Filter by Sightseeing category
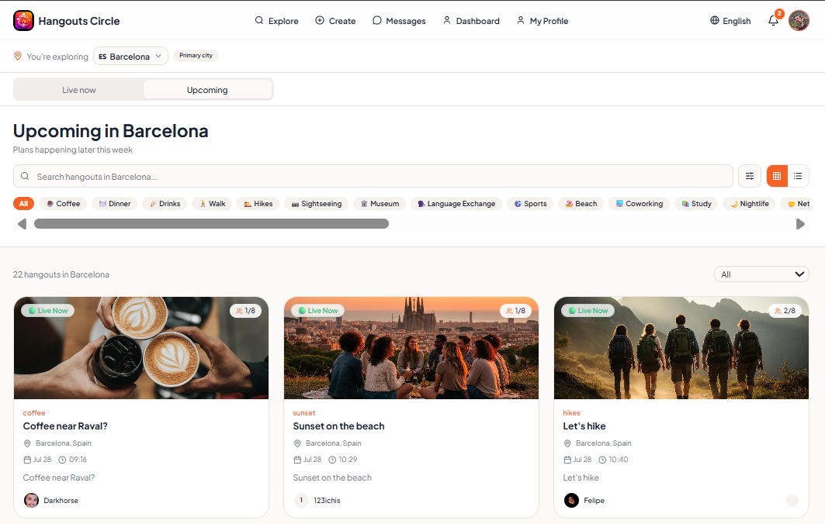825x524 pixels. point(316,203)
